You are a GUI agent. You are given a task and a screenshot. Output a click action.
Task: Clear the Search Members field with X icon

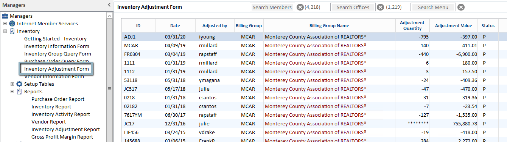[x=300, y=7]
